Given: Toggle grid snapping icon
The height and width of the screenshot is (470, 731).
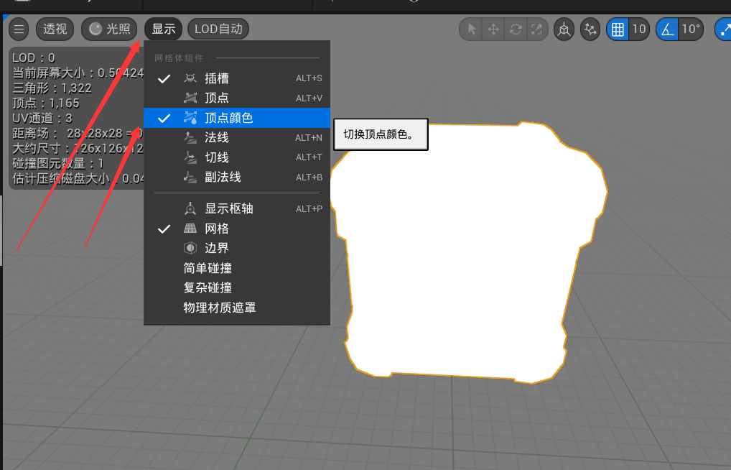Looking at the screenshot, I should 618,29.
